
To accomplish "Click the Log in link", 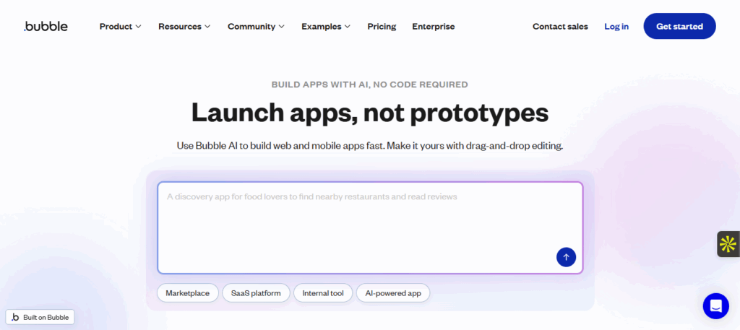I will point(616,27).
